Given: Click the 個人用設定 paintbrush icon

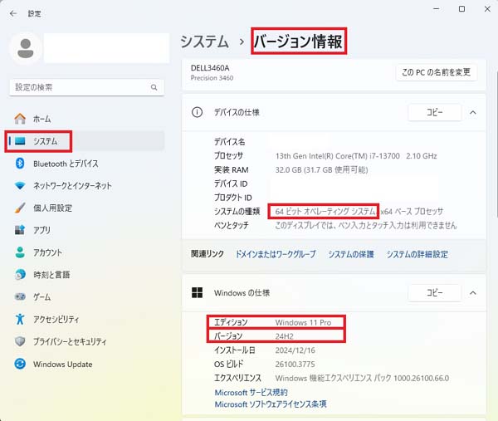Looking at the screenshot, I should [20, 208].
